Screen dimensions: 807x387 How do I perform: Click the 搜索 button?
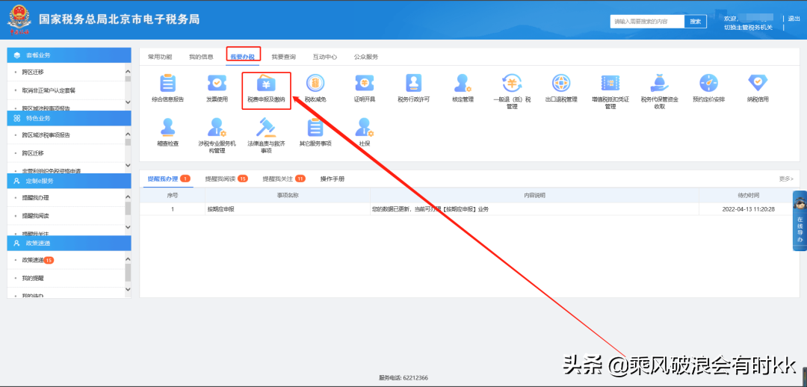[696, 21]
